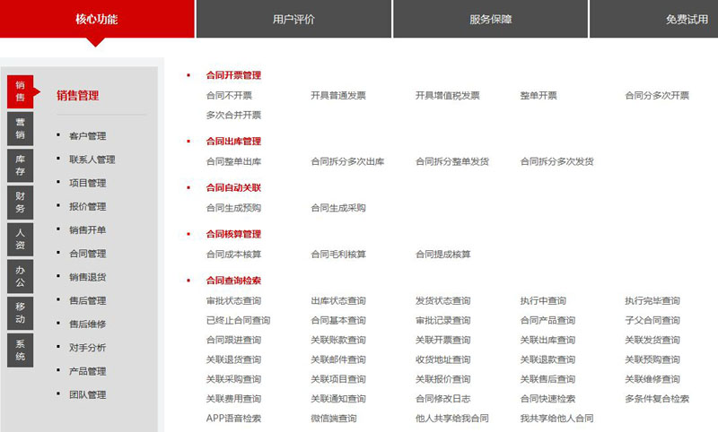
Task: Switch to the 核心功能 tab
Action: pyautogui.click(x=96, y=19)
